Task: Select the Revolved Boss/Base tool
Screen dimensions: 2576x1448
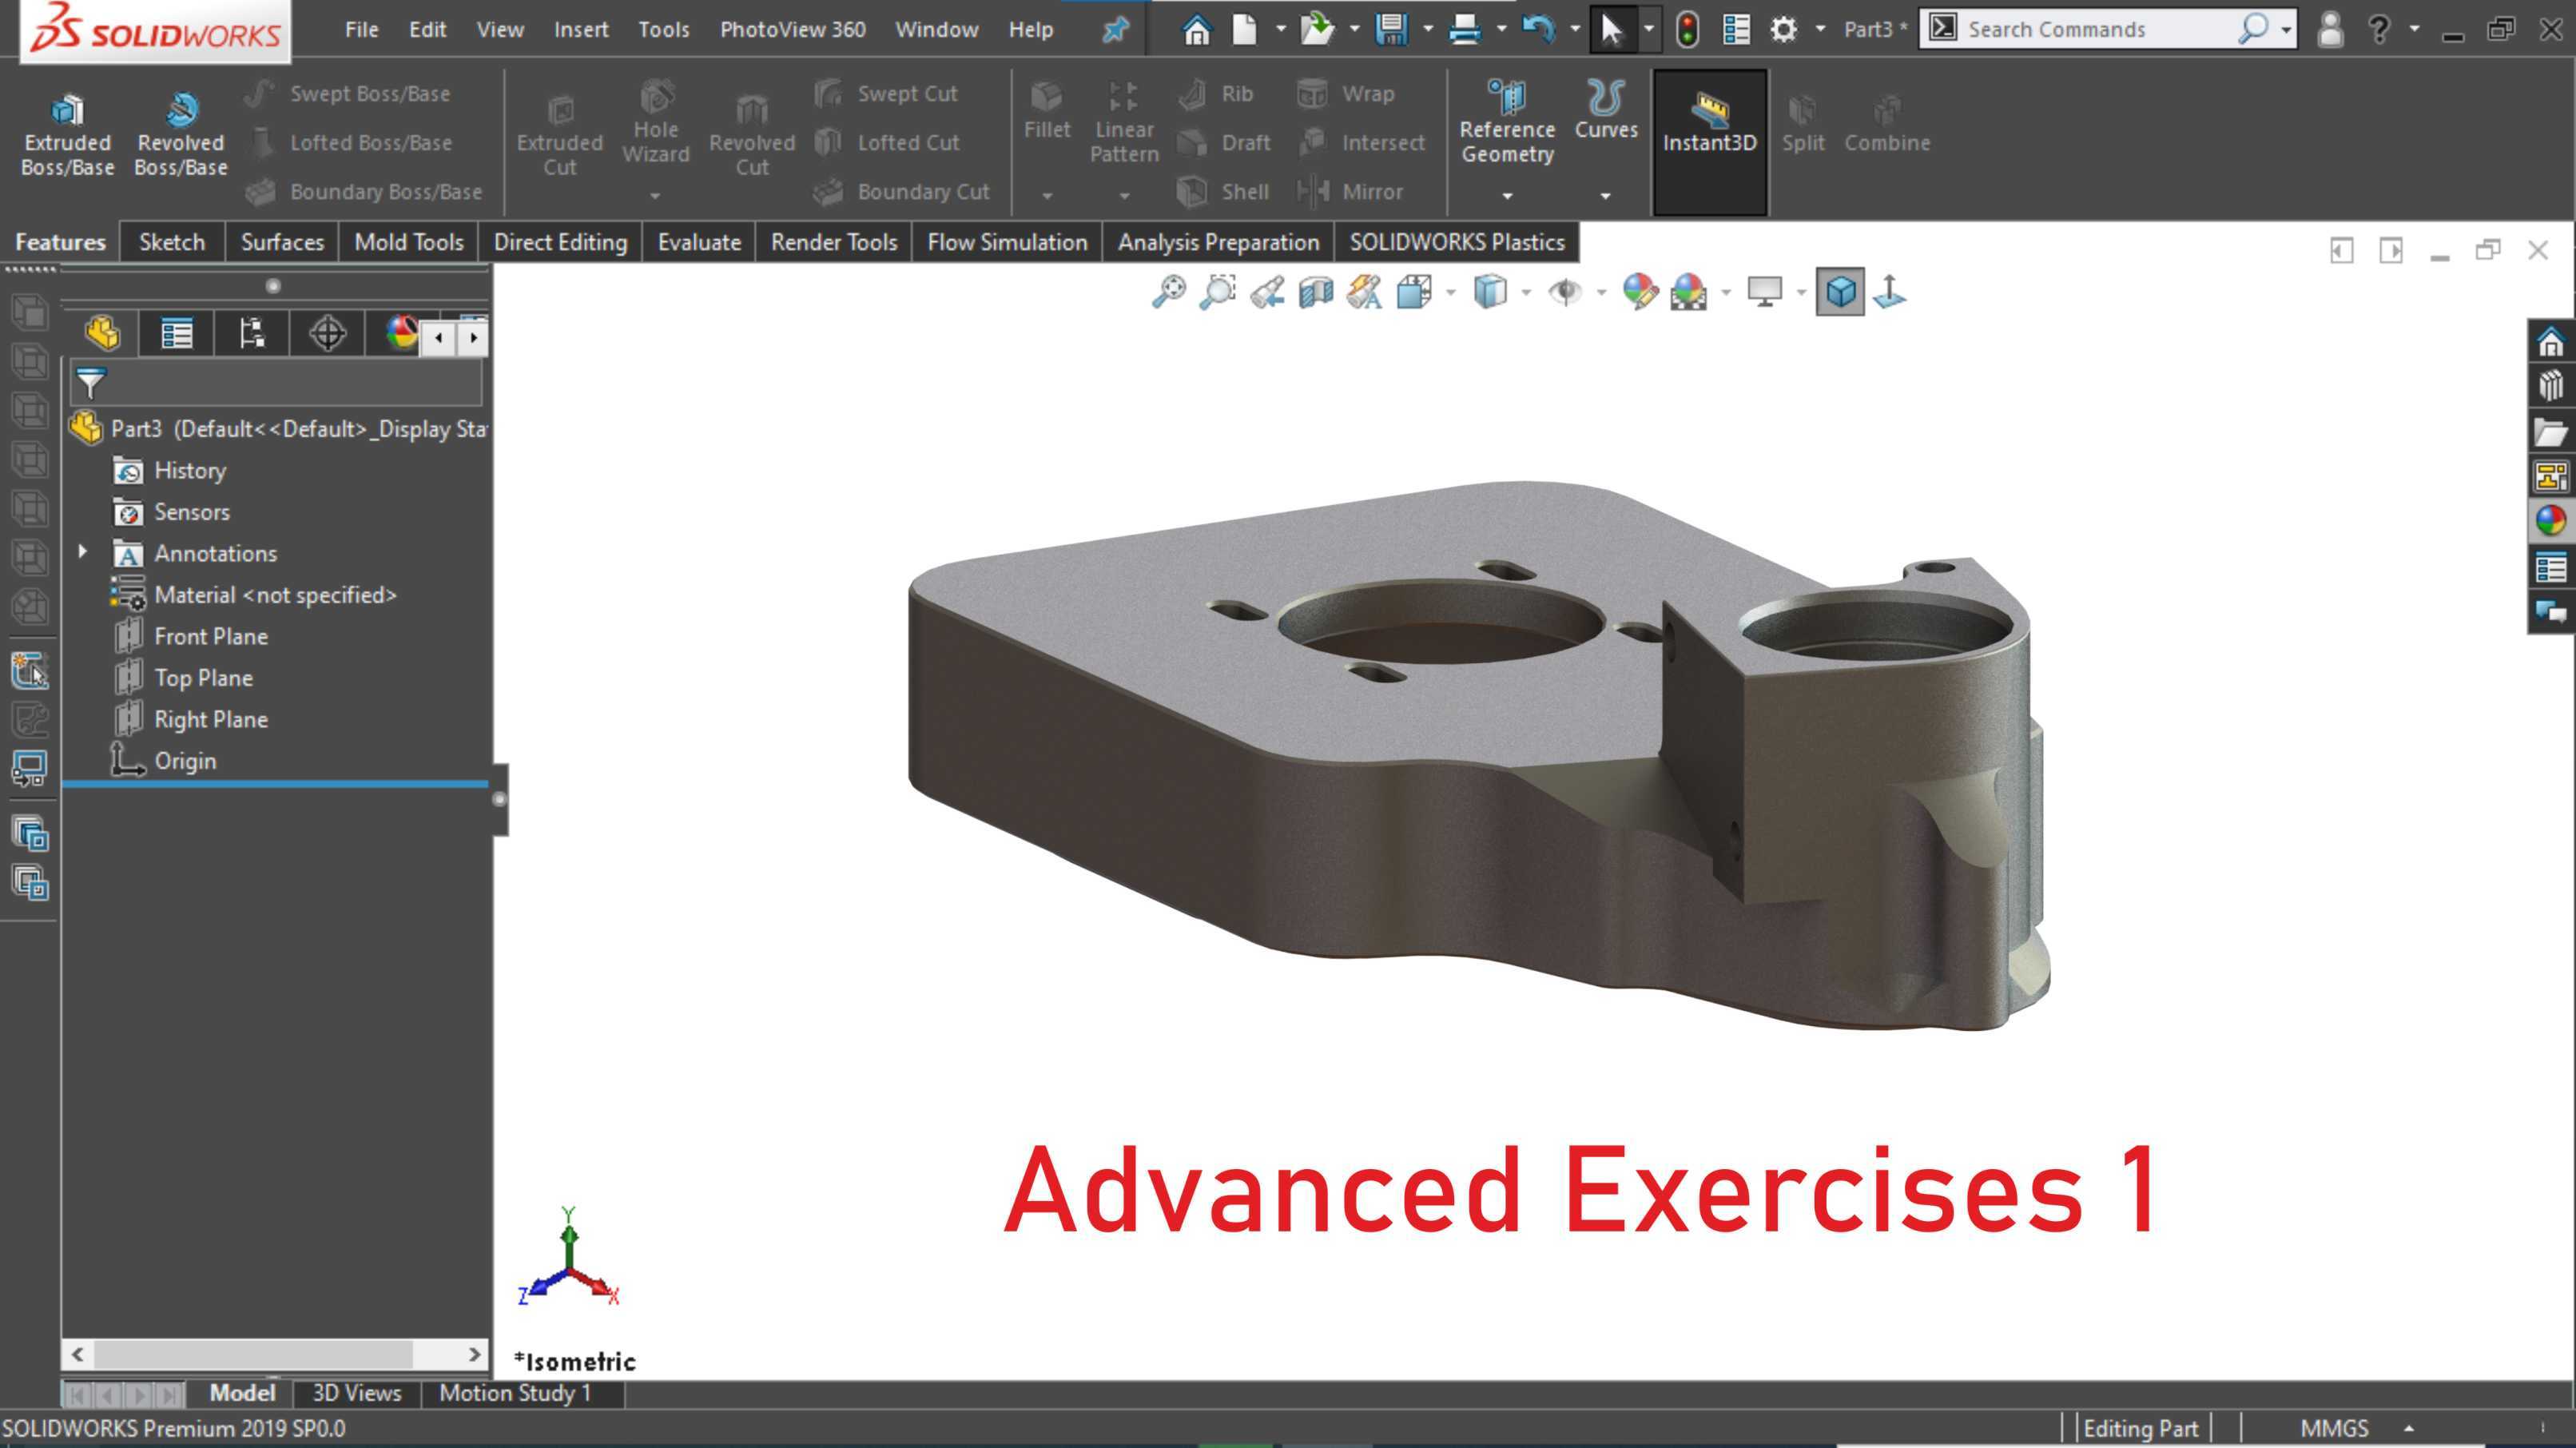Action: click(181, 136)
